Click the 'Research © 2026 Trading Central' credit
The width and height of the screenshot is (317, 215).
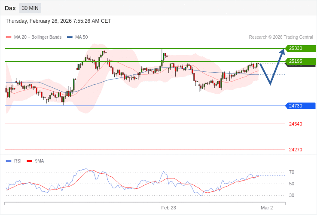coord(281,37)
